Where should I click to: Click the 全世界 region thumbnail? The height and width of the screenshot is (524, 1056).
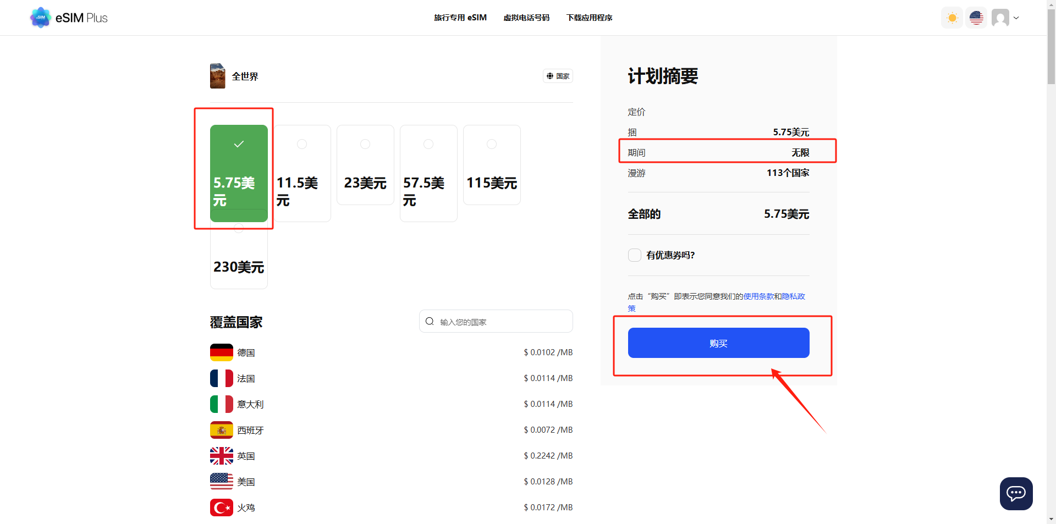(x=218, y=76)
